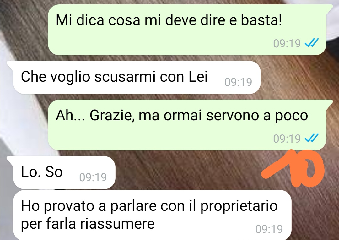Click the bubble tail of "Che voglio scusarmi" message
Viewport: 339px width, 240px height.
(10, 65)
